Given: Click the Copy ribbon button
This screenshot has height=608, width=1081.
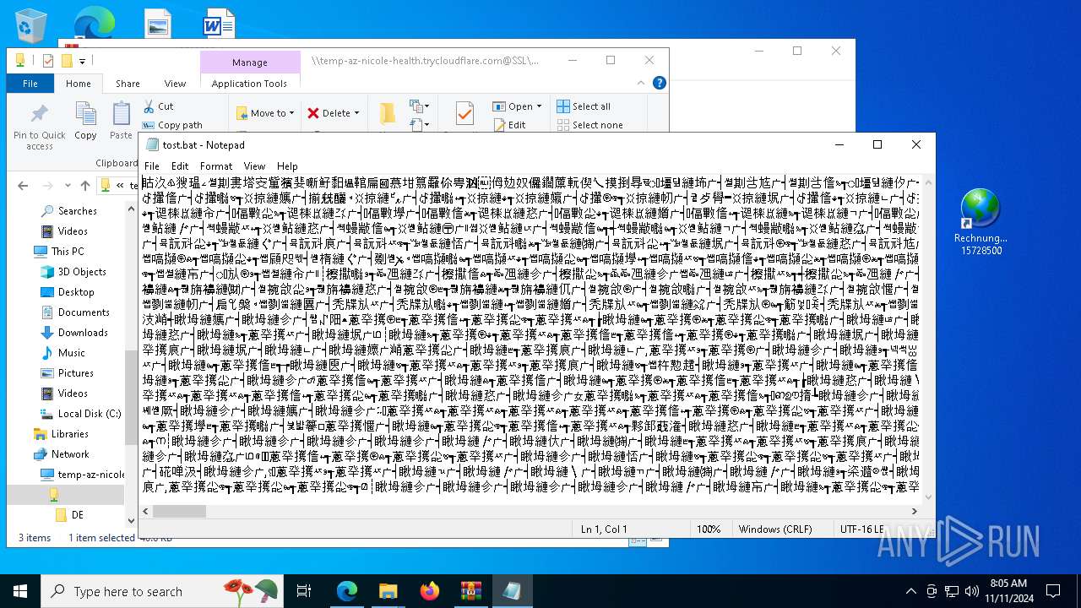Looking at the screenshot, I should tap(85, 120).
